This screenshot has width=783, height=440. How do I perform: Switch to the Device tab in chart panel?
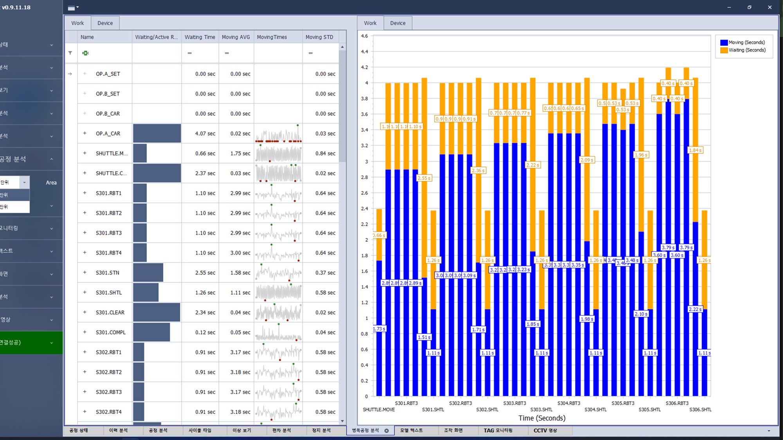(397, 23)
